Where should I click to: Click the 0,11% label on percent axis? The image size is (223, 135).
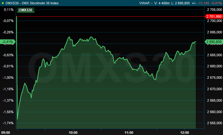pyautogui.click(x=8, y=10)
